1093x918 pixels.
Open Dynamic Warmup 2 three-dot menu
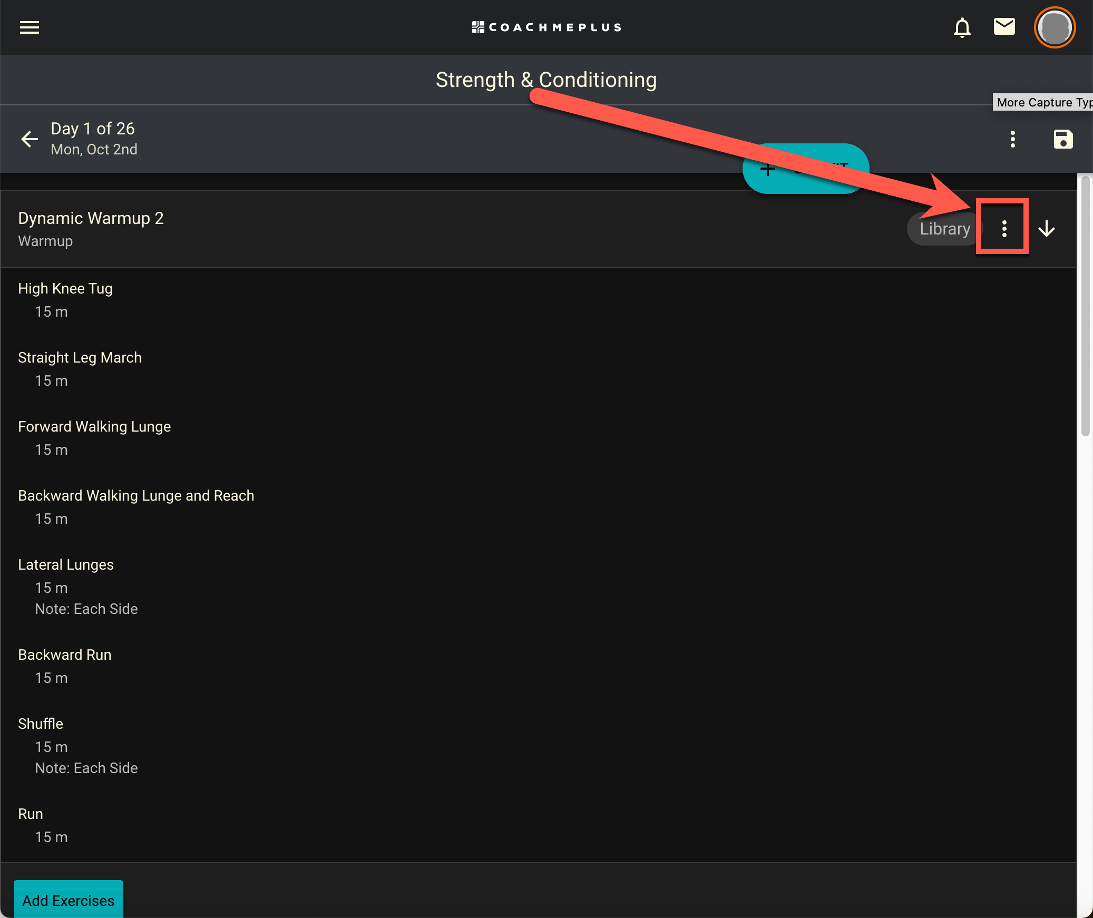pos(1004,229)
